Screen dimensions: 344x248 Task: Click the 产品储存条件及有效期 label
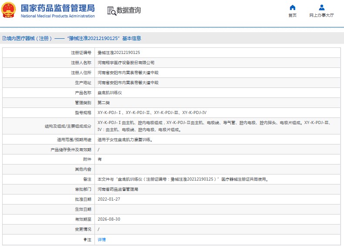point(71,150)
